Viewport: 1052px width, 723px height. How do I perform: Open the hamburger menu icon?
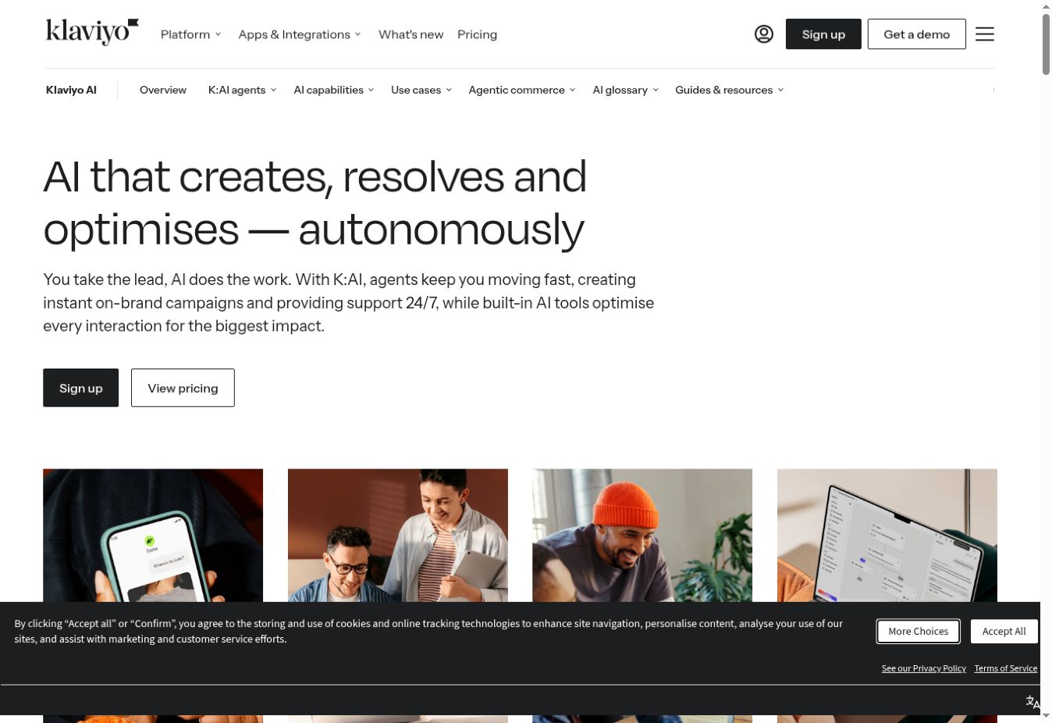[985, 34]
